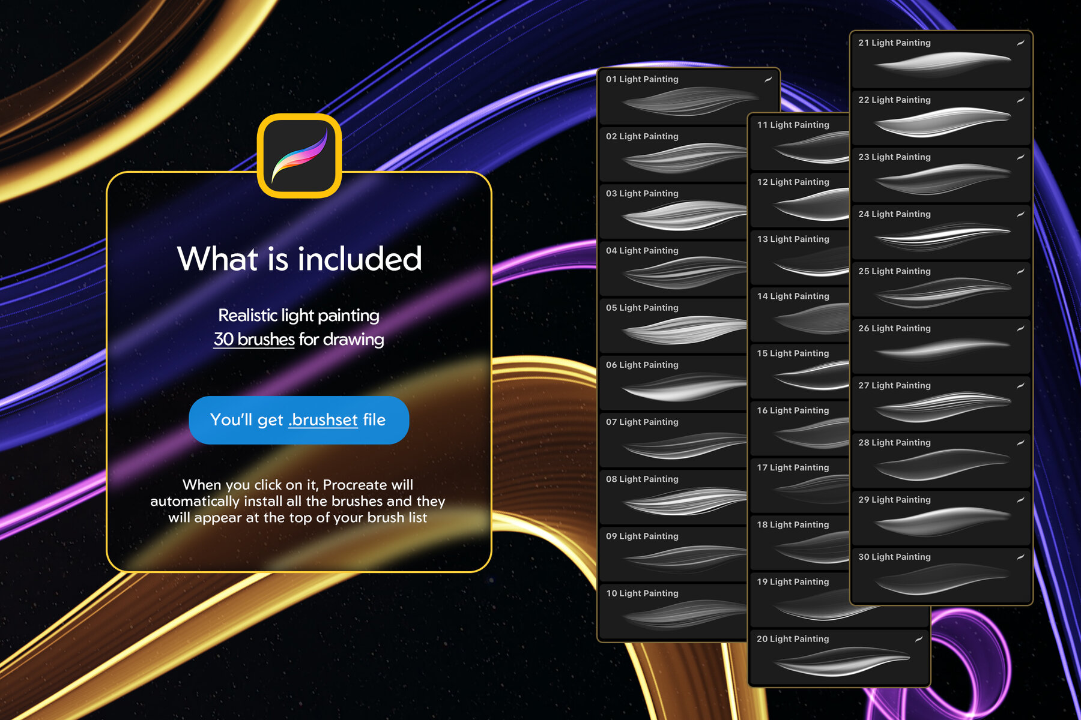This screenshot has width=1081, height=720.
Task: Open the underlined 30 brushes link
Action: click(x=254, y=340)
